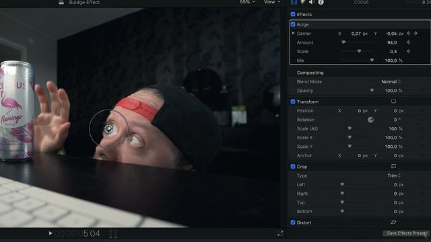Play the viewer clip
The height and width of the screenshot is (242, 431).
pyautogui.click(x=51, y=233)
